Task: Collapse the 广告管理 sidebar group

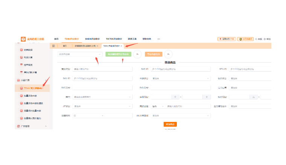Action: click(46, 126)
